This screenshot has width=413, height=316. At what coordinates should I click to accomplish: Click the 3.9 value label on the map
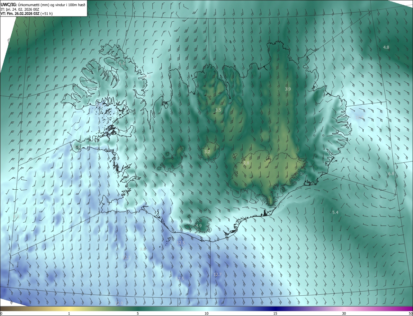[x=288, y=89]
